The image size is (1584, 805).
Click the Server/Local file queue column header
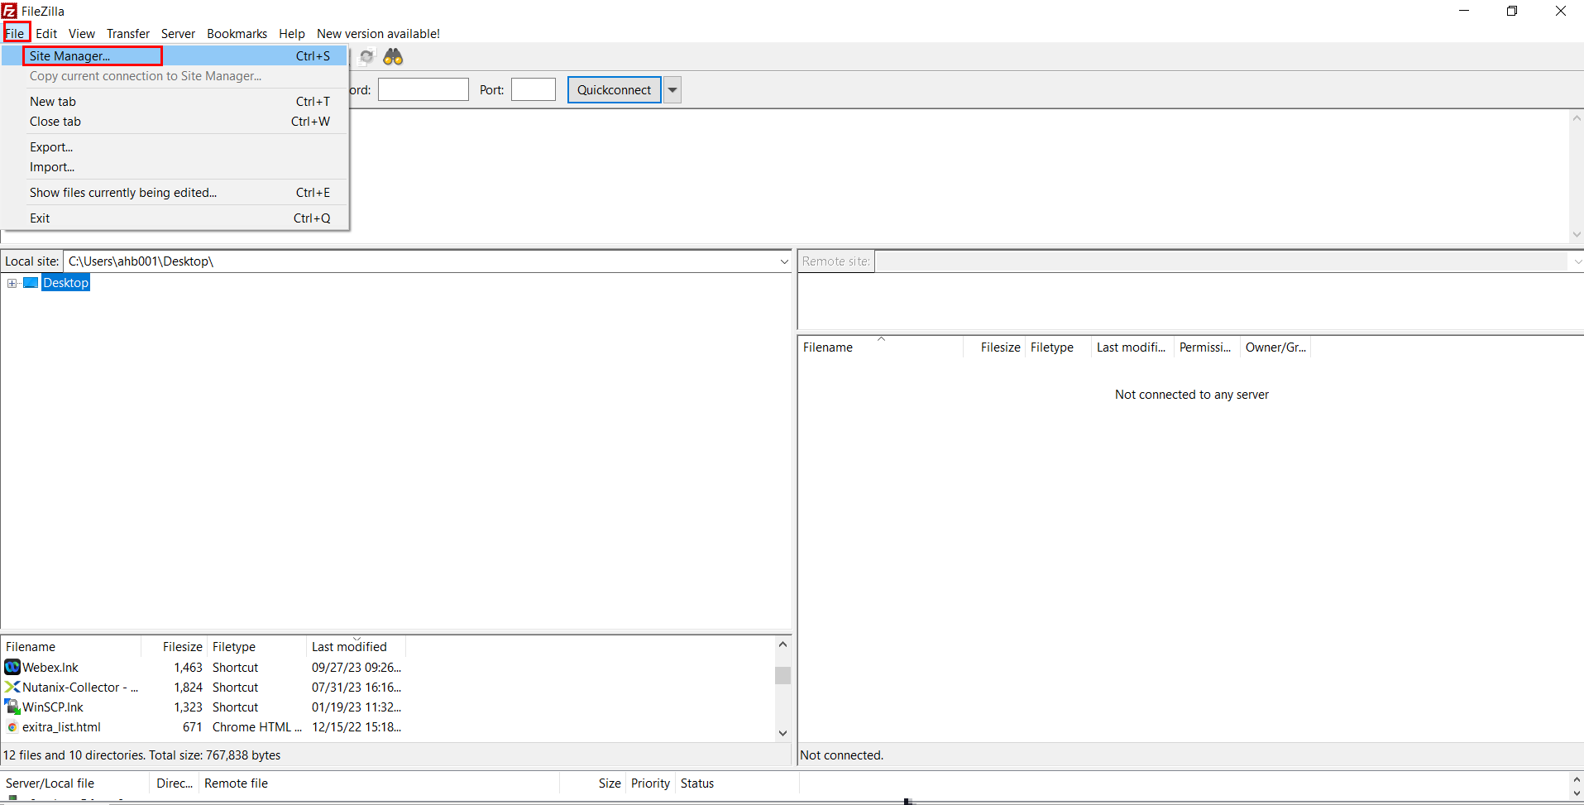click(x=75, y=783)
